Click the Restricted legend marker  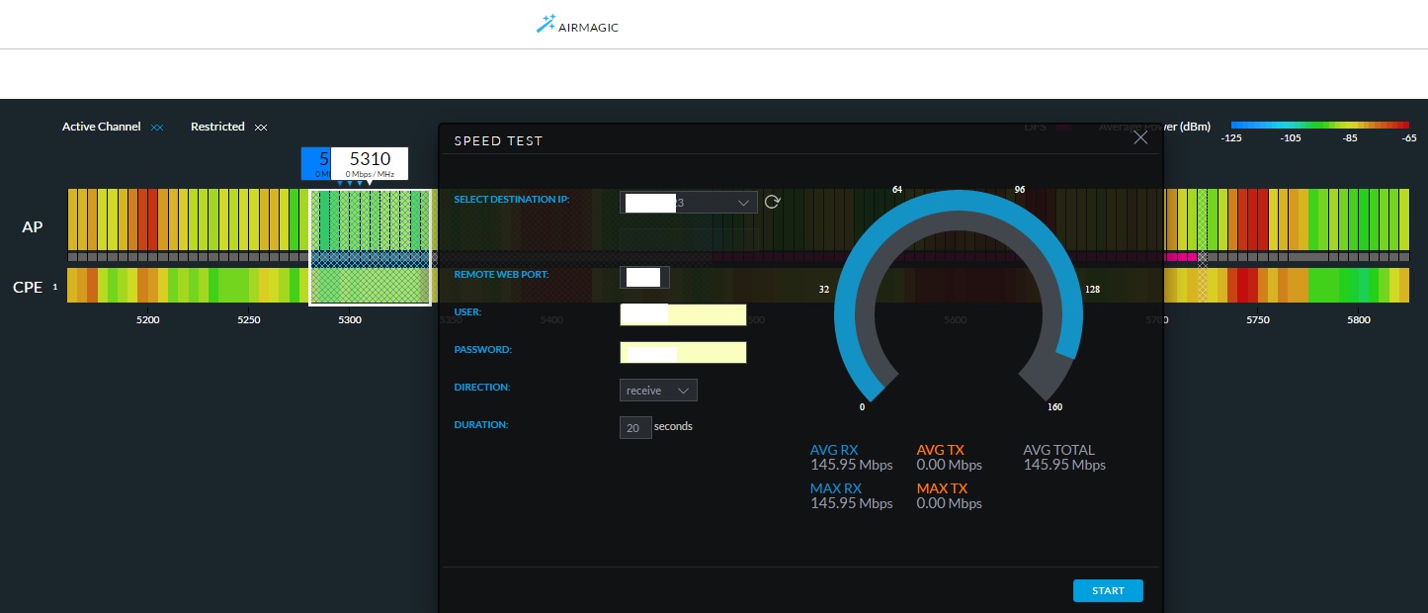[261, 128]
